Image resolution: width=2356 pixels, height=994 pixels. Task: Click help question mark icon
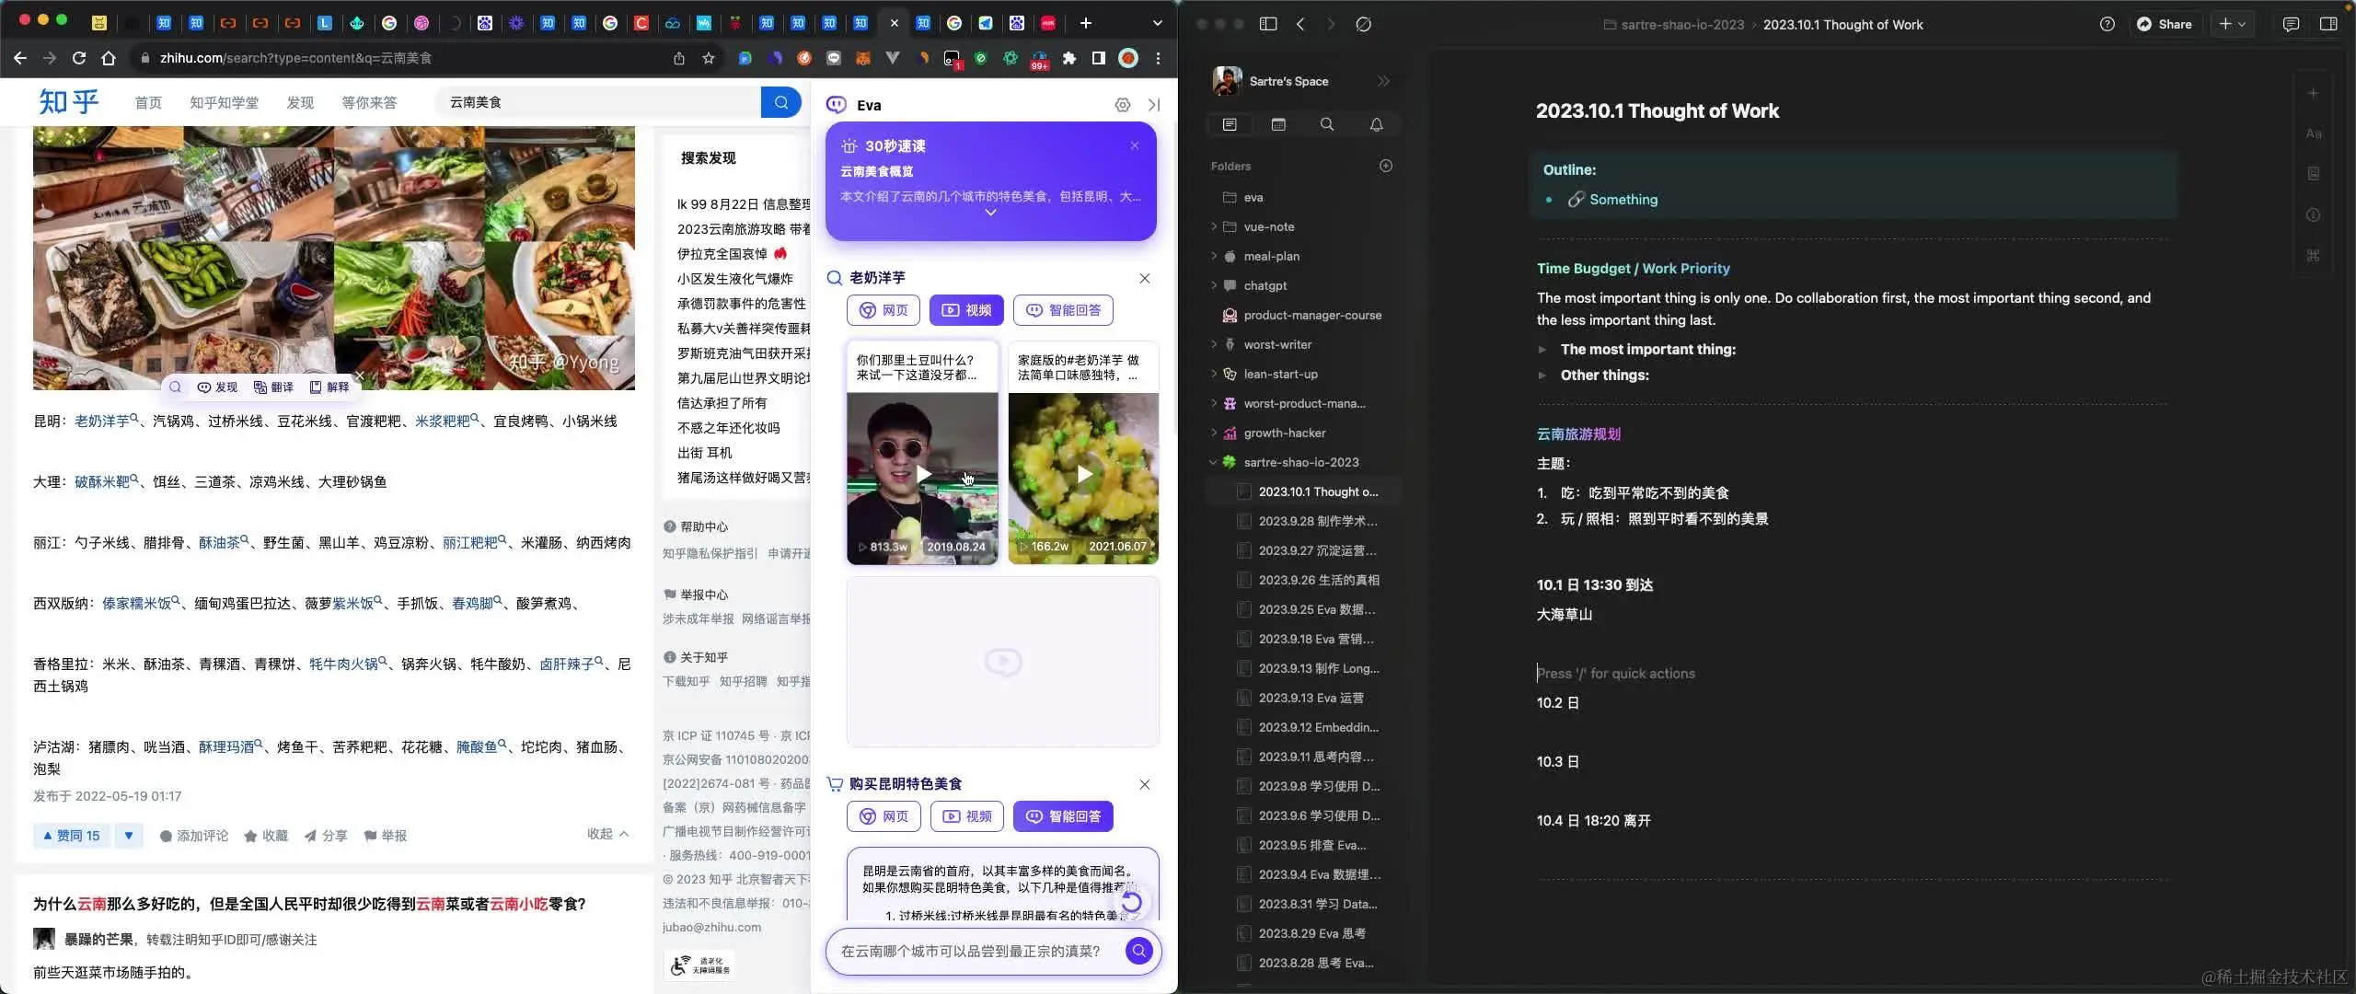point(2107,24)
